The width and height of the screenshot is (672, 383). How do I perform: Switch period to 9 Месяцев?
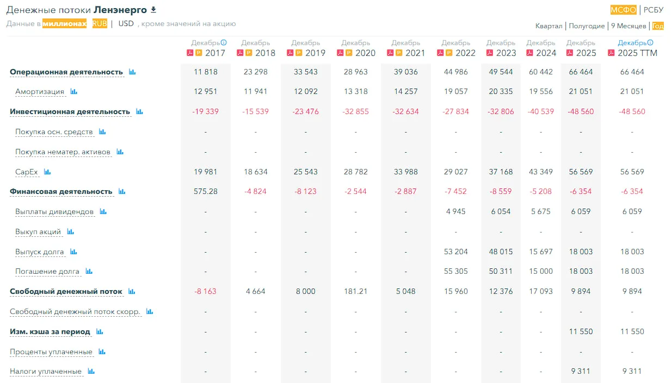628,26
